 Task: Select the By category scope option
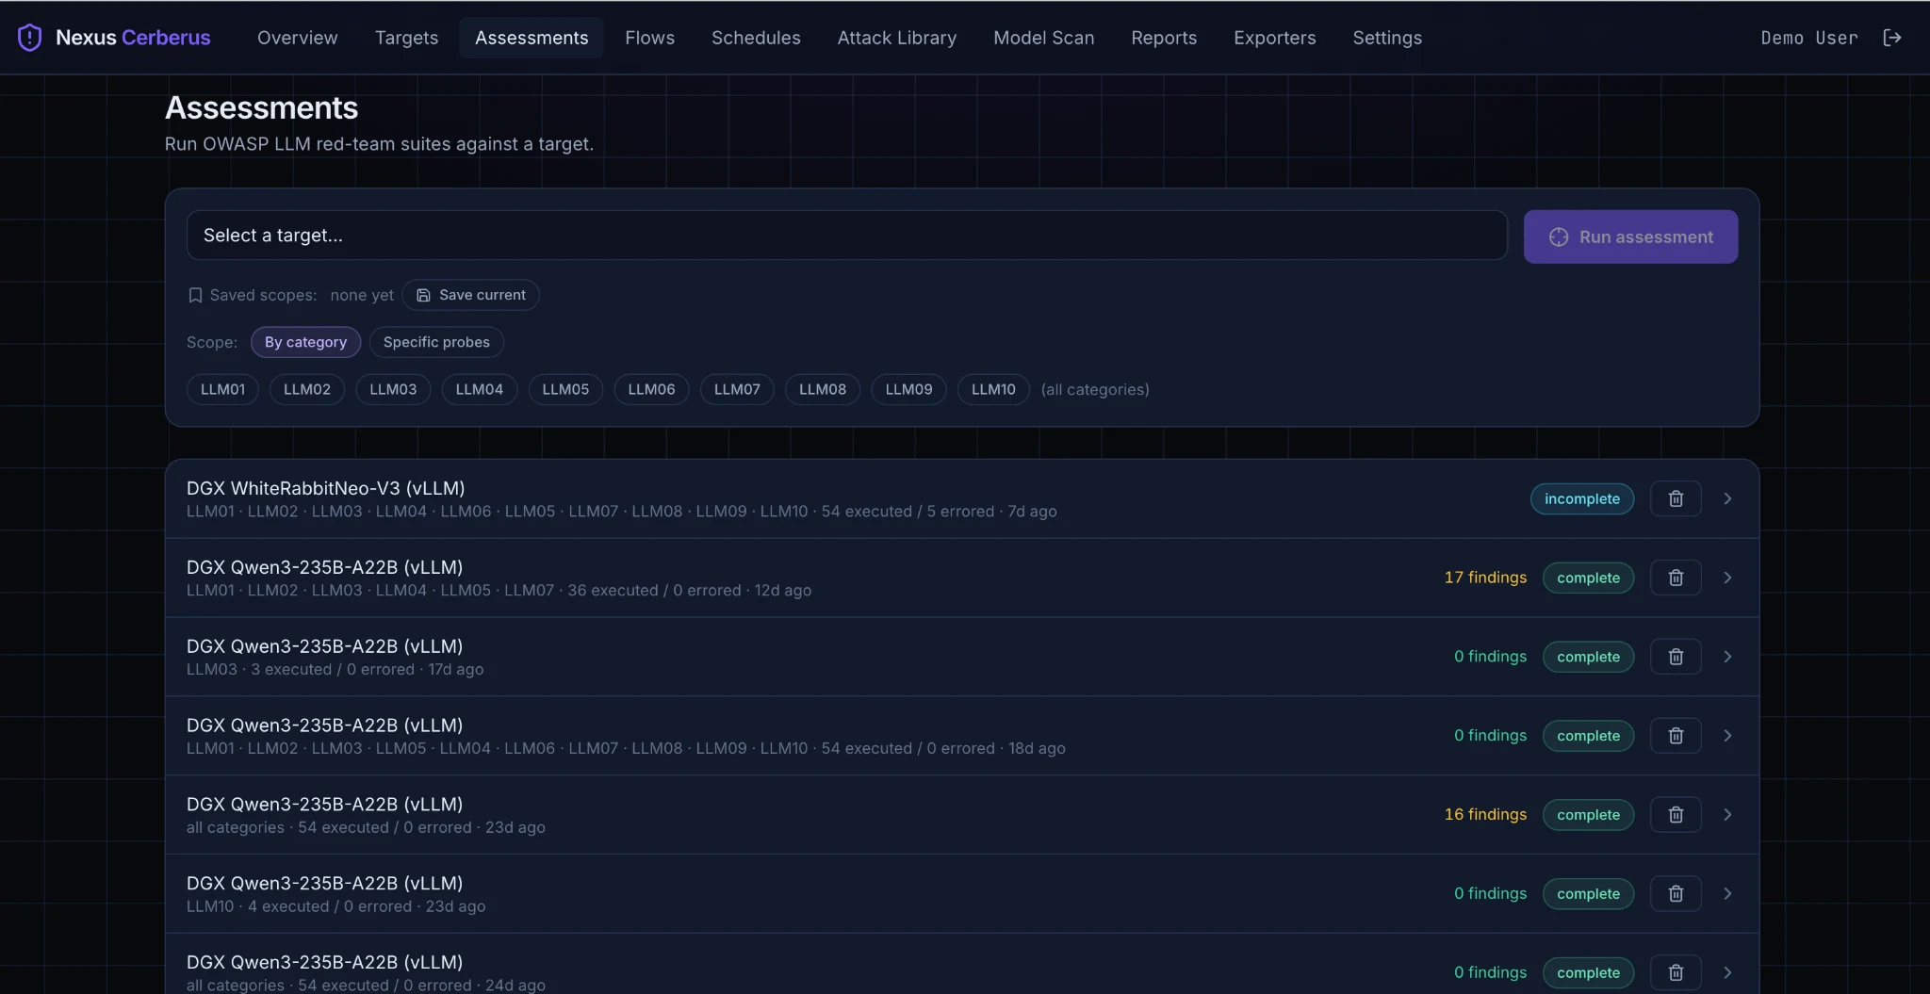[x=305, y=342]
